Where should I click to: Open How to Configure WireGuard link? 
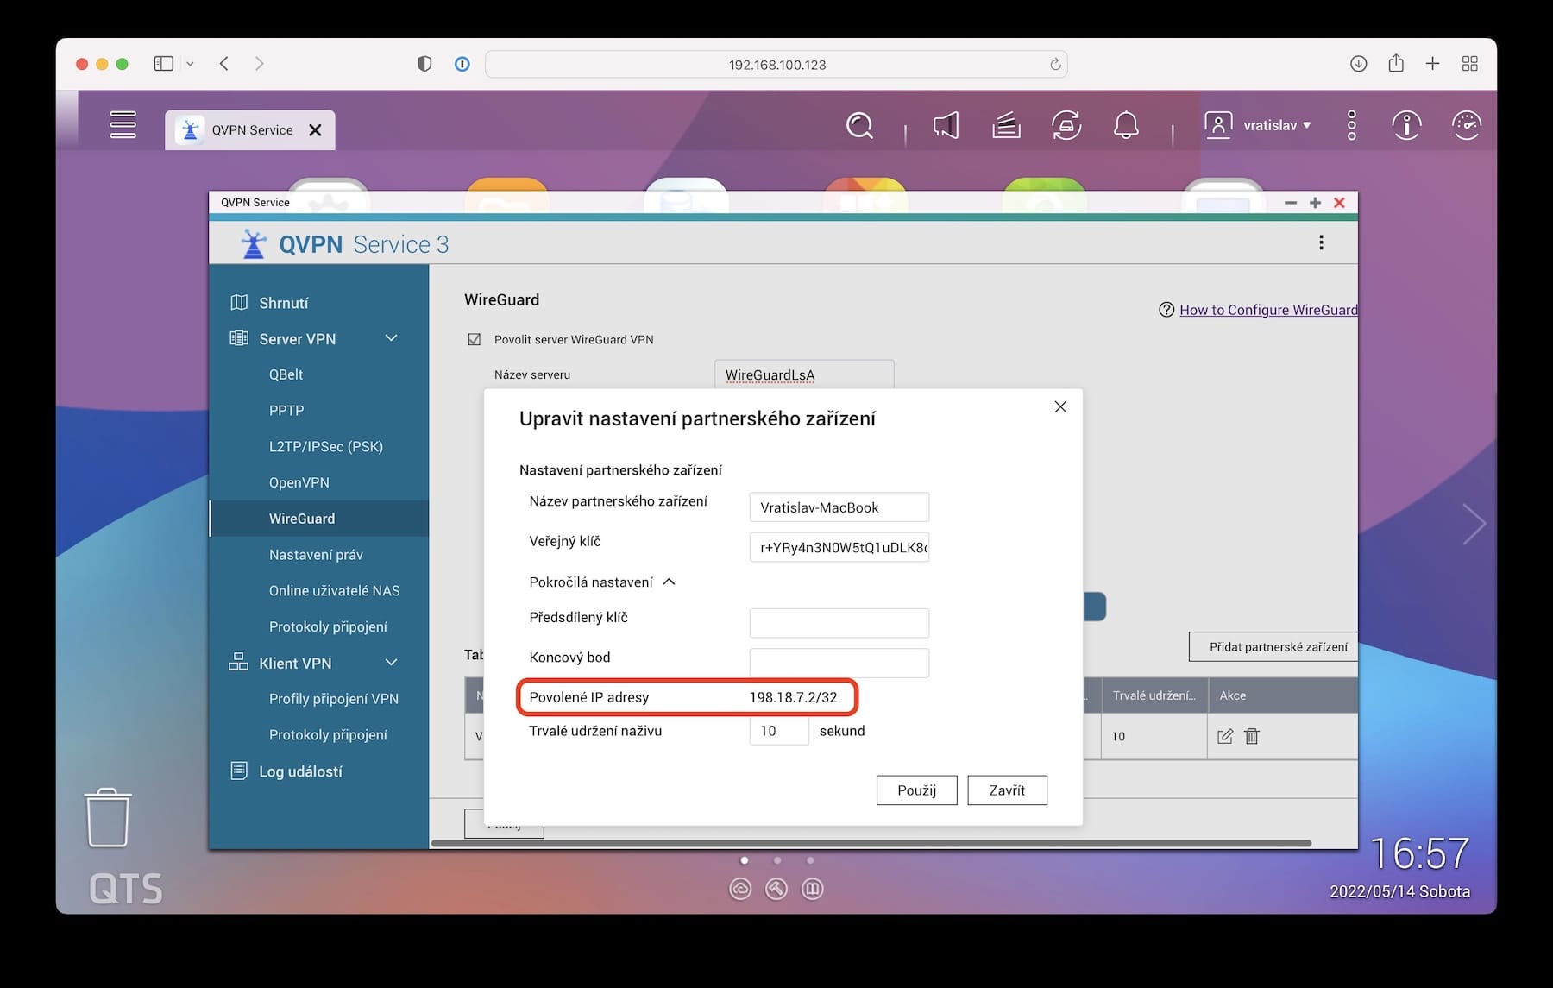coord(1268,310)
